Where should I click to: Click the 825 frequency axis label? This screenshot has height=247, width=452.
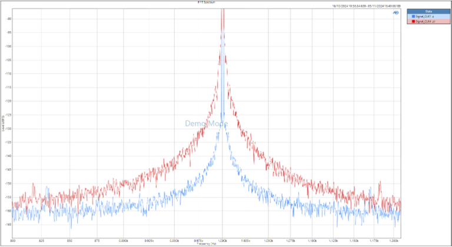42,241
